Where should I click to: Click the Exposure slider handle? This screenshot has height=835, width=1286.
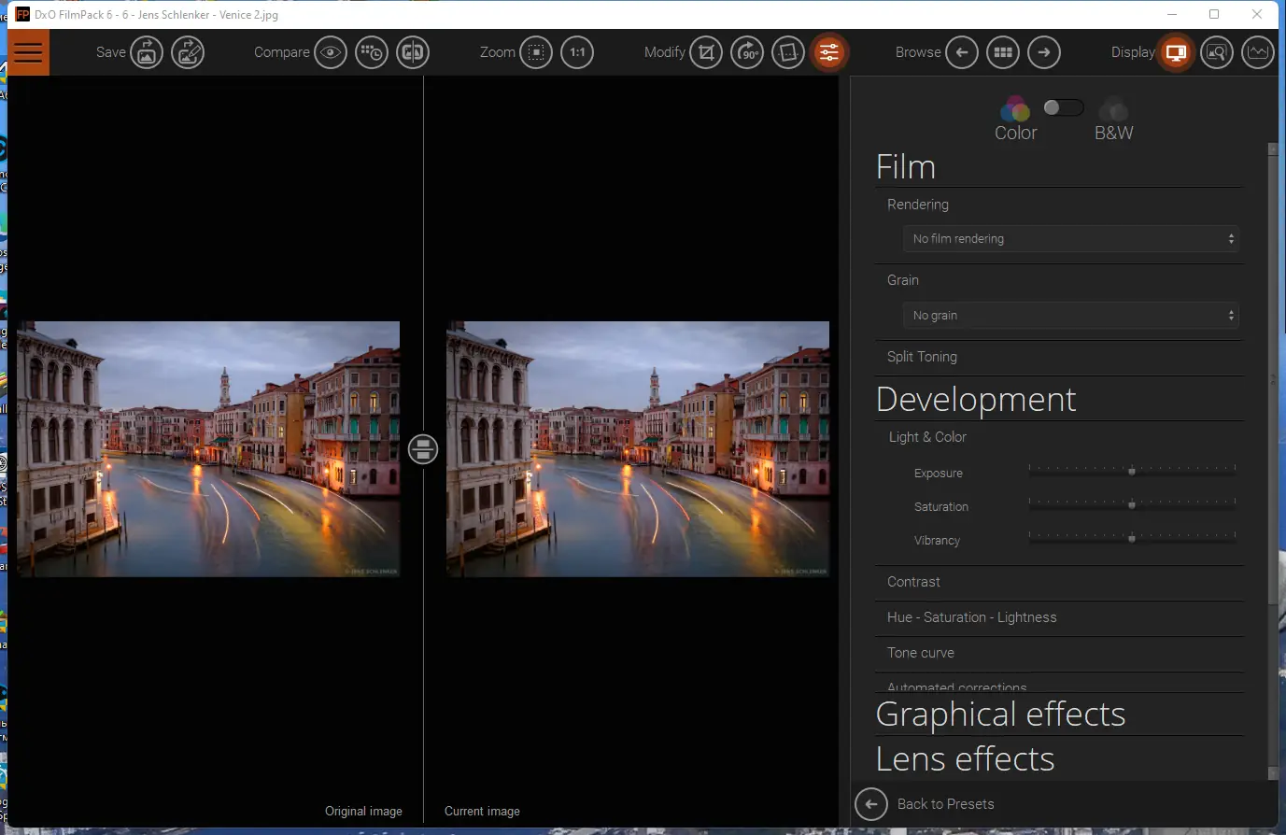point(1132,472)
